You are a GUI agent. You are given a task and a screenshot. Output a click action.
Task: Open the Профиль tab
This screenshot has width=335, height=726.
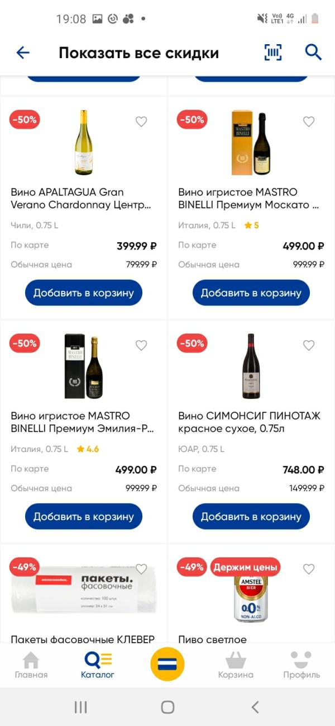(x=301, y=665)
